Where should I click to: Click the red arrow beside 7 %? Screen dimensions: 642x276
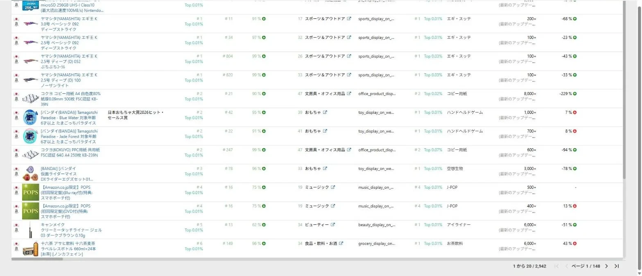pyautogui.click(x=575, y=113)
